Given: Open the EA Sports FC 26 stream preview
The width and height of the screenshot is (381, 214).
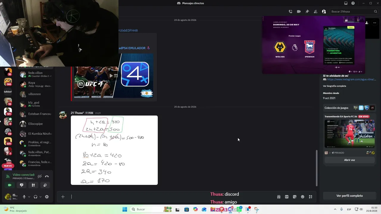Looking at the screenshot, I should 349,134.
